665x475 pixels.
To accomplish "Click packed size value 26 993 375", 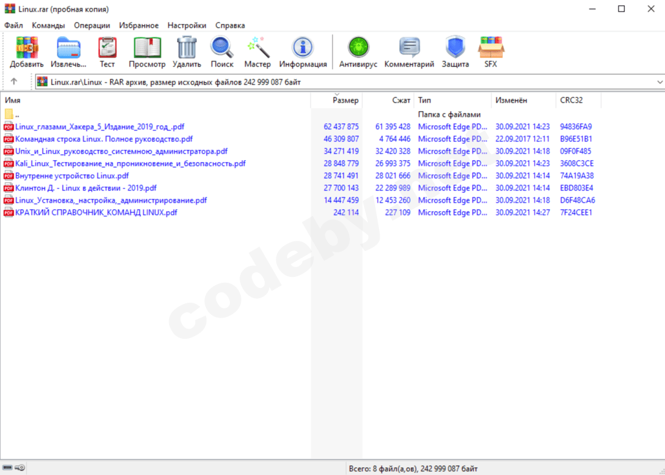I will 393,163.
